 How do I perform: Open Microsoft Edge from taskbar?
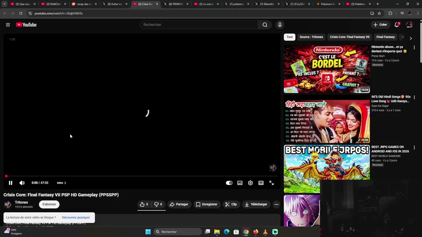pos(226,232)
